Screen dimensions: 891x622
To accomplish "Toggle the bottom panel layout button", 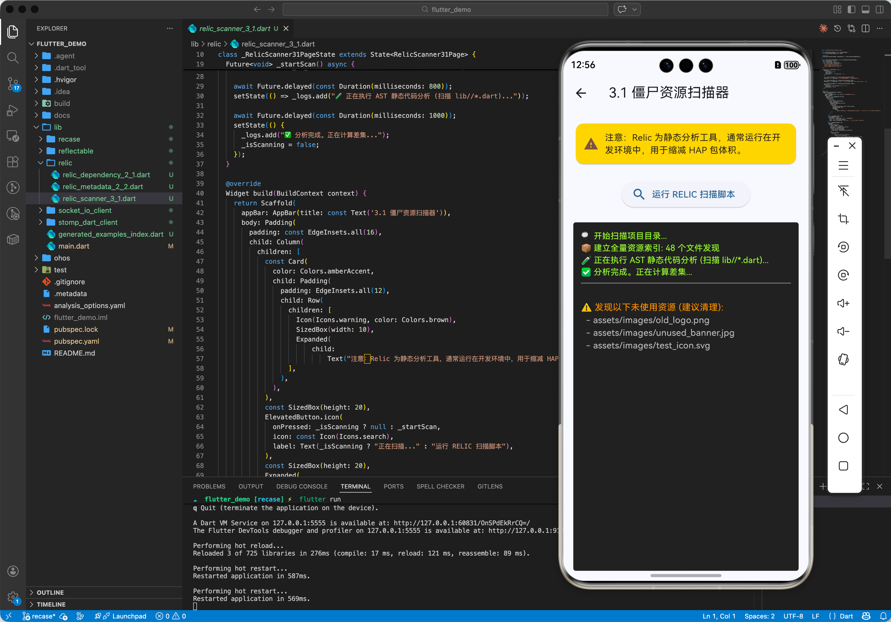I will [x=865, y=10].
